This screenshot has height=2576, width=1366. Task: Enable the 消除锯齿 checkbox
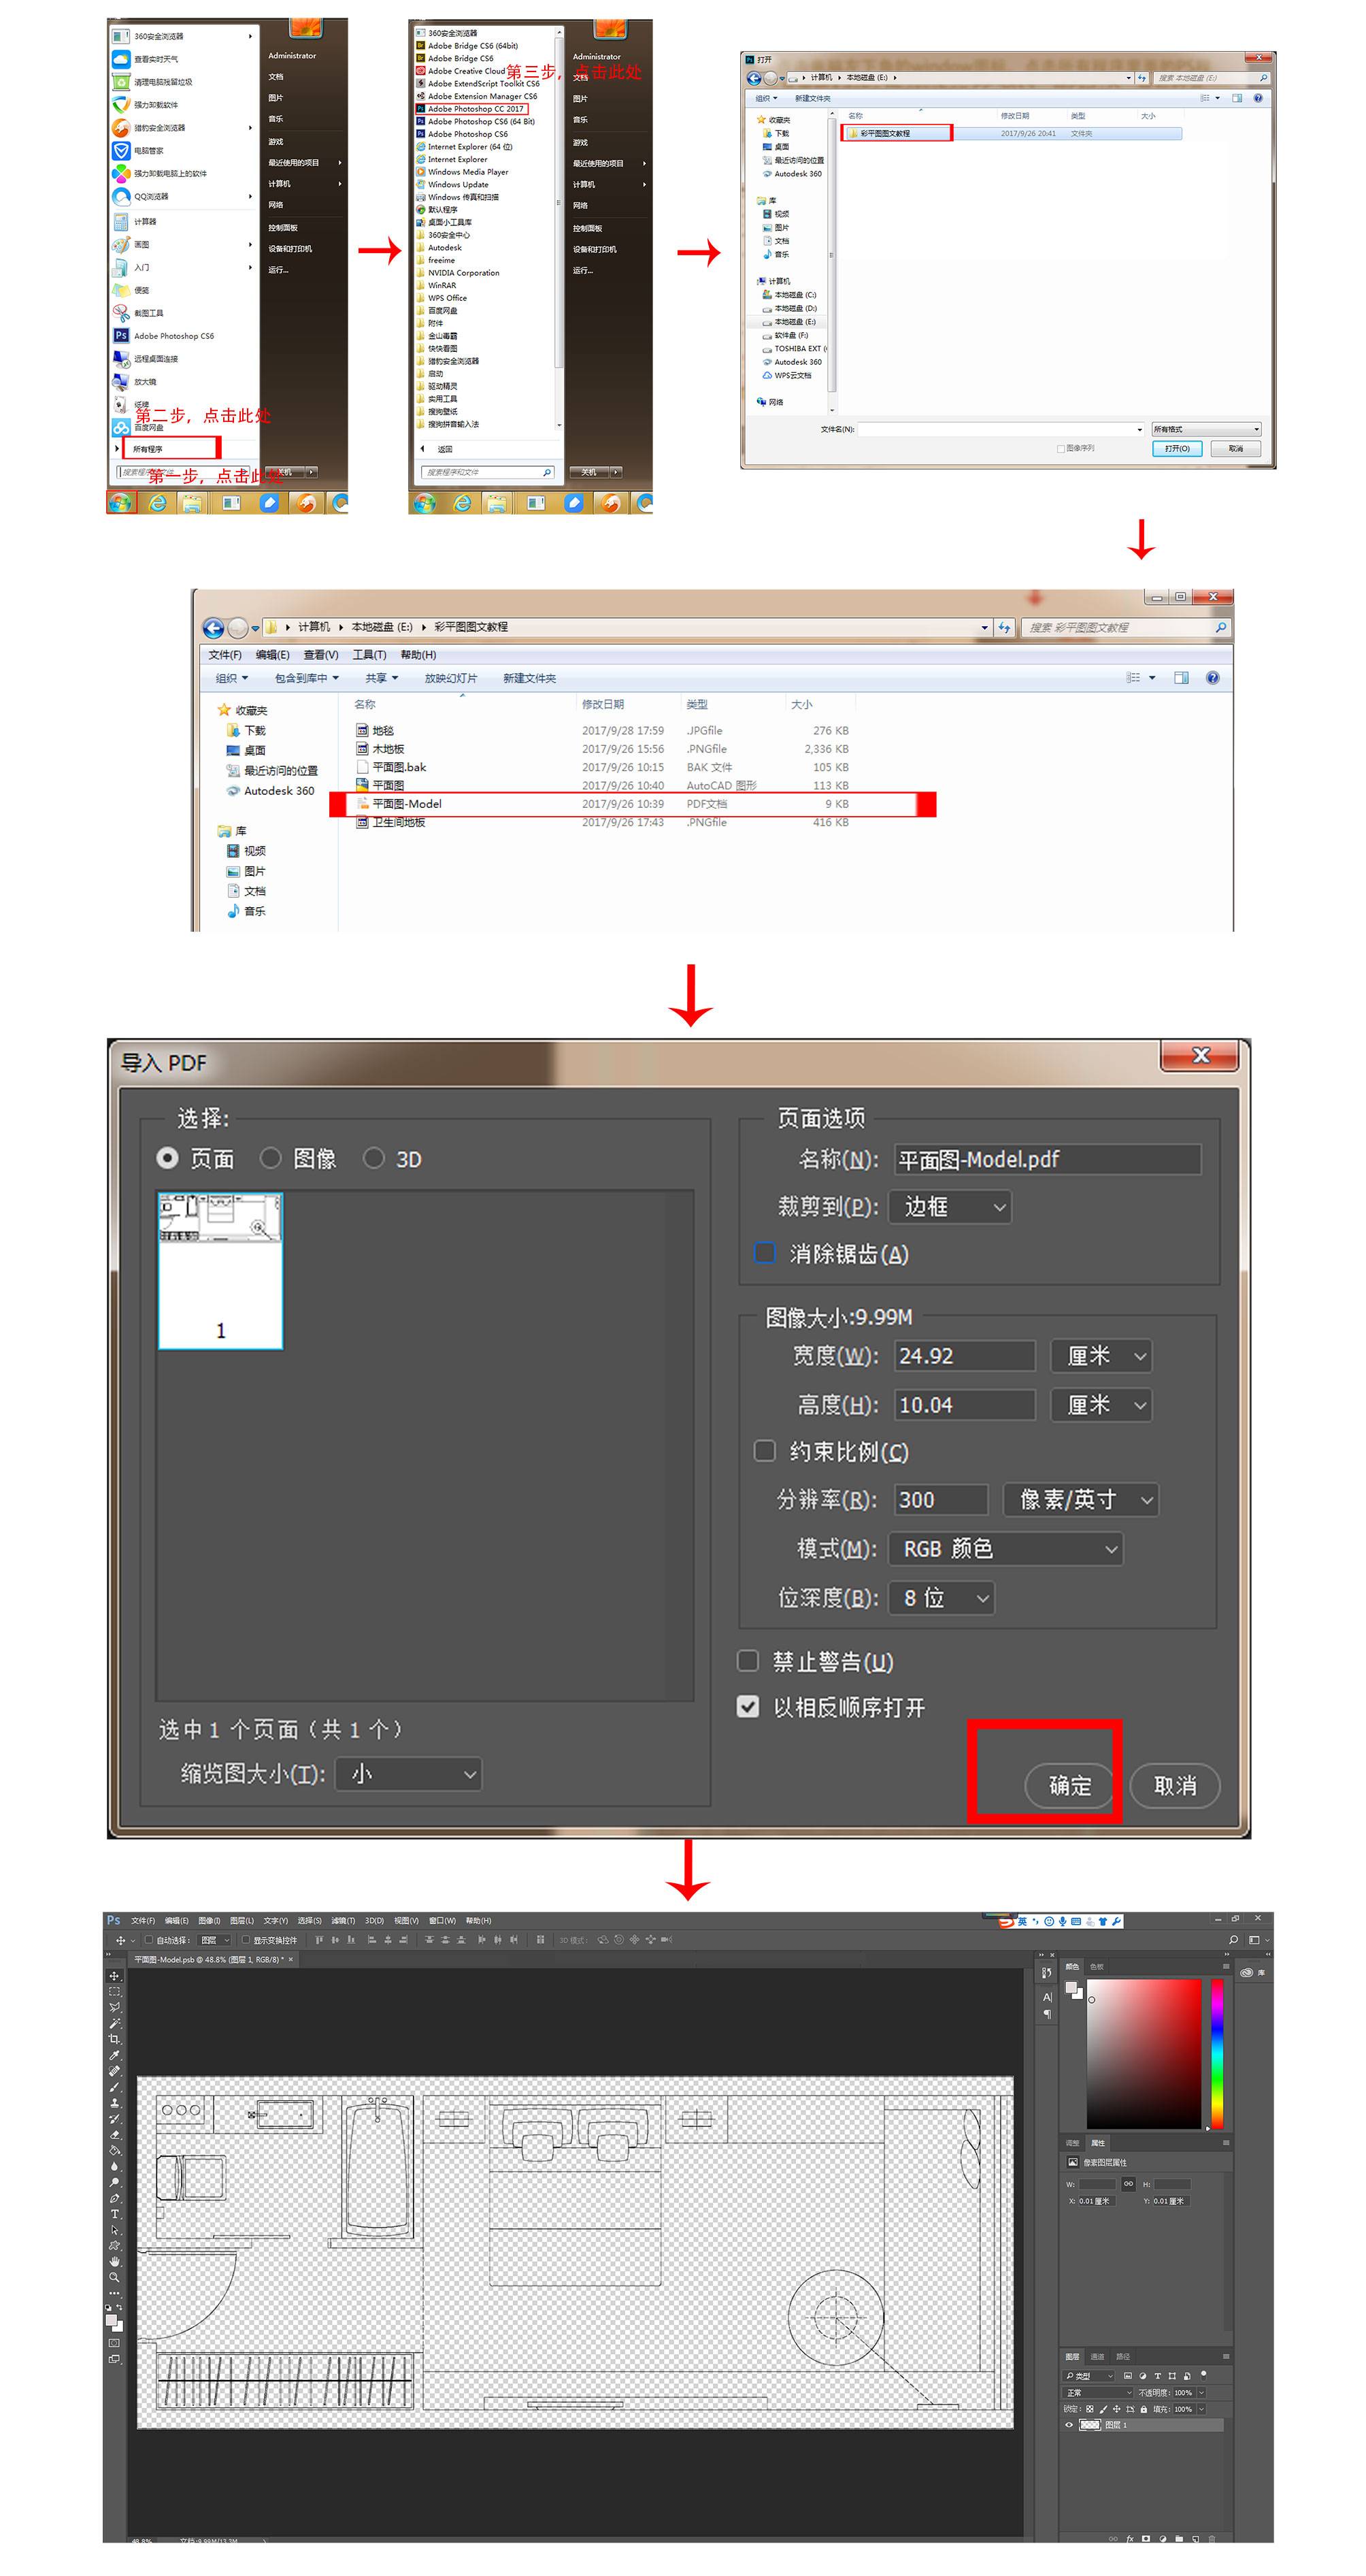765,1252
